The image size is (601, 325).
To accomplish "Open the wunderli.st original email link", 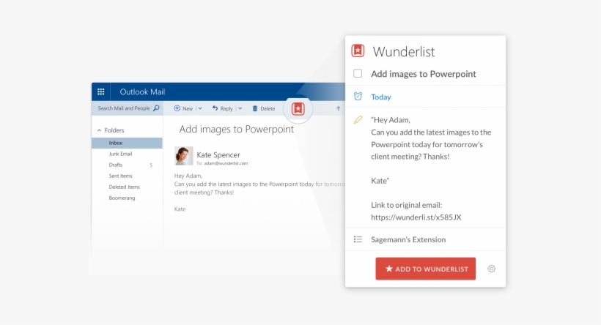I will click(416, 217).
